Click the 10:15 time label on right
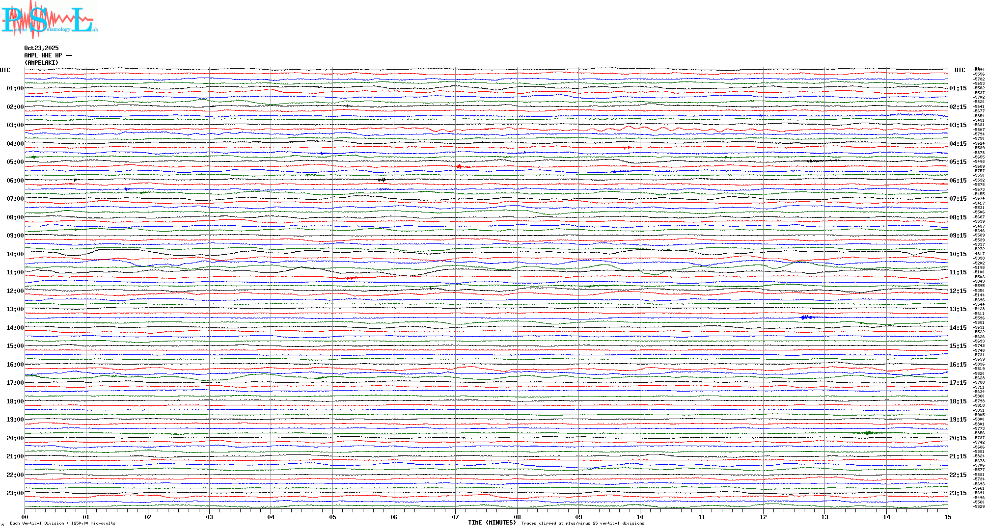 (958, 254)
